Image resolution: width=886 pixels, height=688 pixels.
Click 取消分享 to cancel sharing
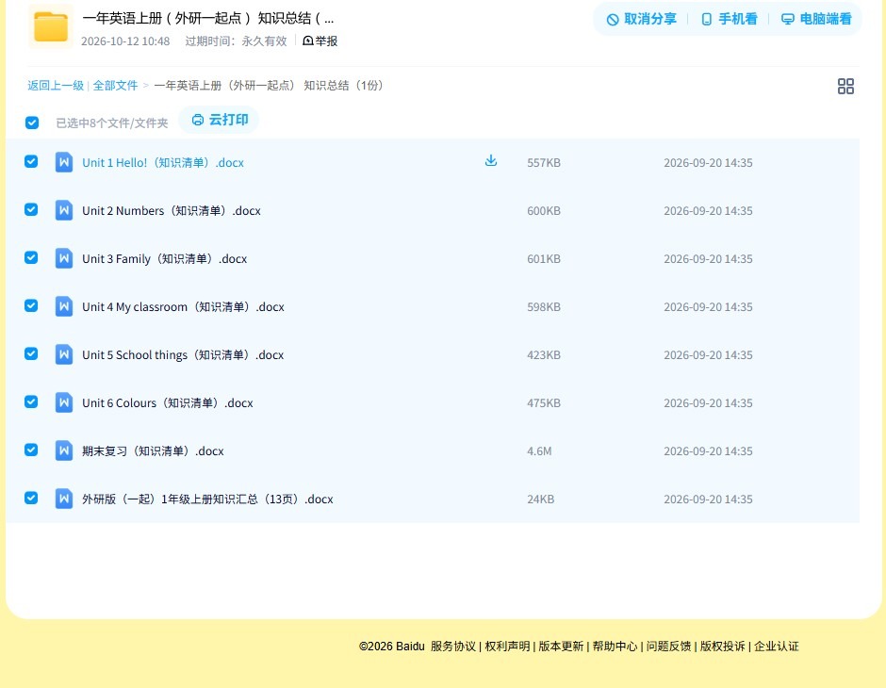pos(641,19)
